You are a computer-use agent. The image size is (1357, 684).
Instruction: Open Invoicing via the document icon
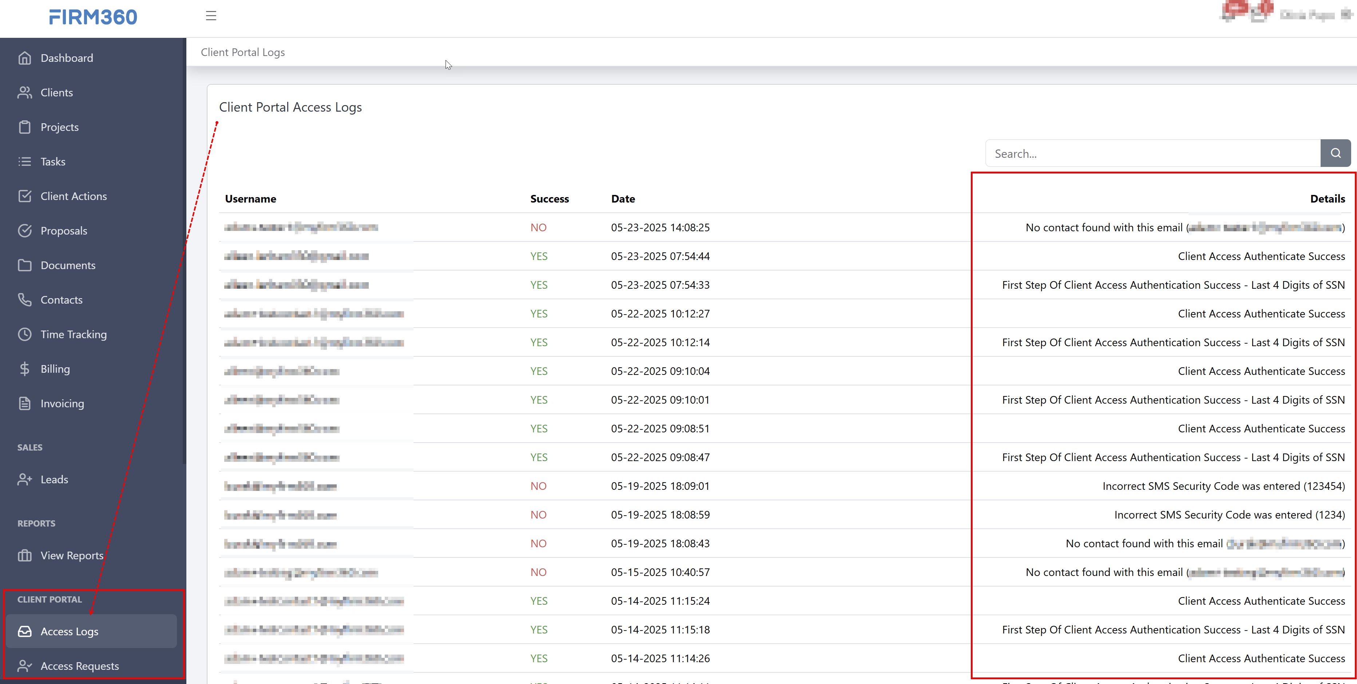pyautogui.click(x=25, y=403)
